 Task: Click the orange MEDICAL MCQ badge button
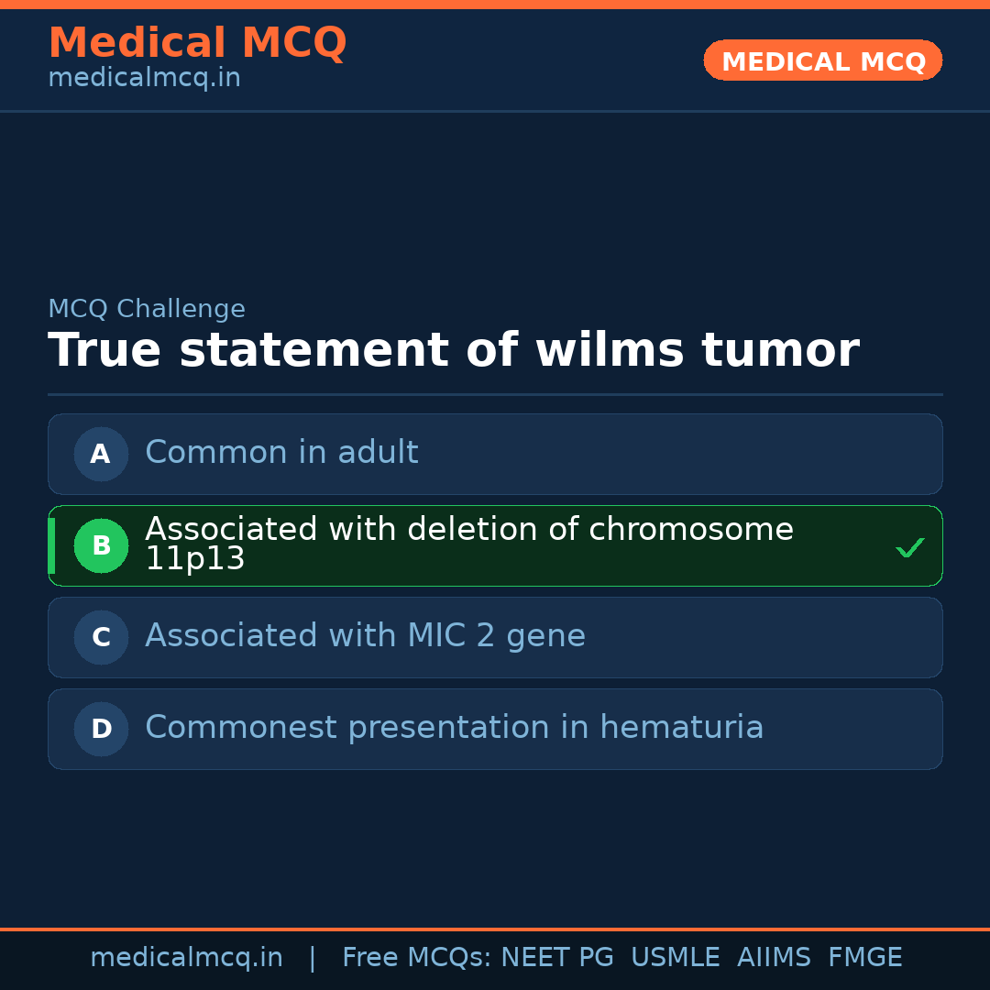tap(822, 61)
